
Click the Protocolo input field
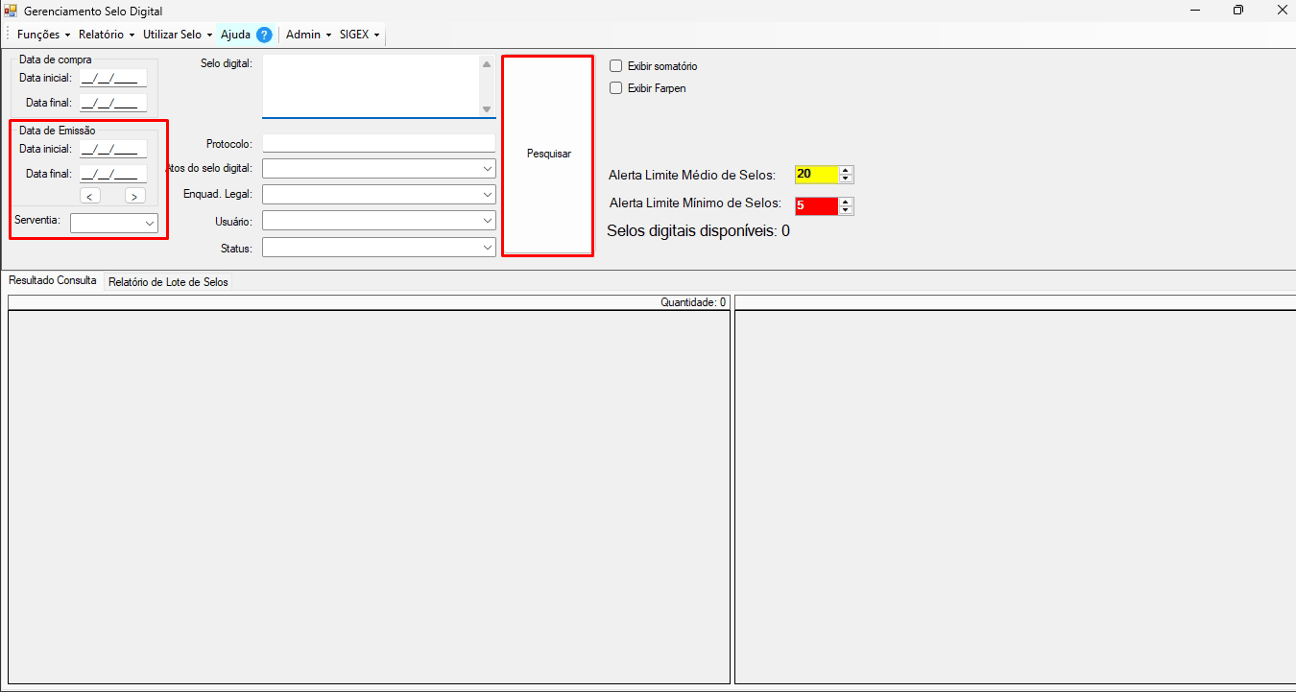point(378,144)
